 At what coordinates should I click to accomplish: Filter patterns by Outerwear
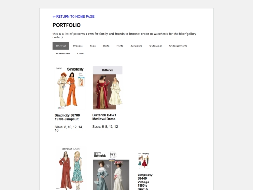tap(156, 46)
